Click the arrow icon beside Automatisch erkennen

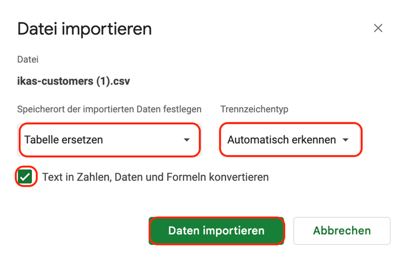[x=345, y=140]
